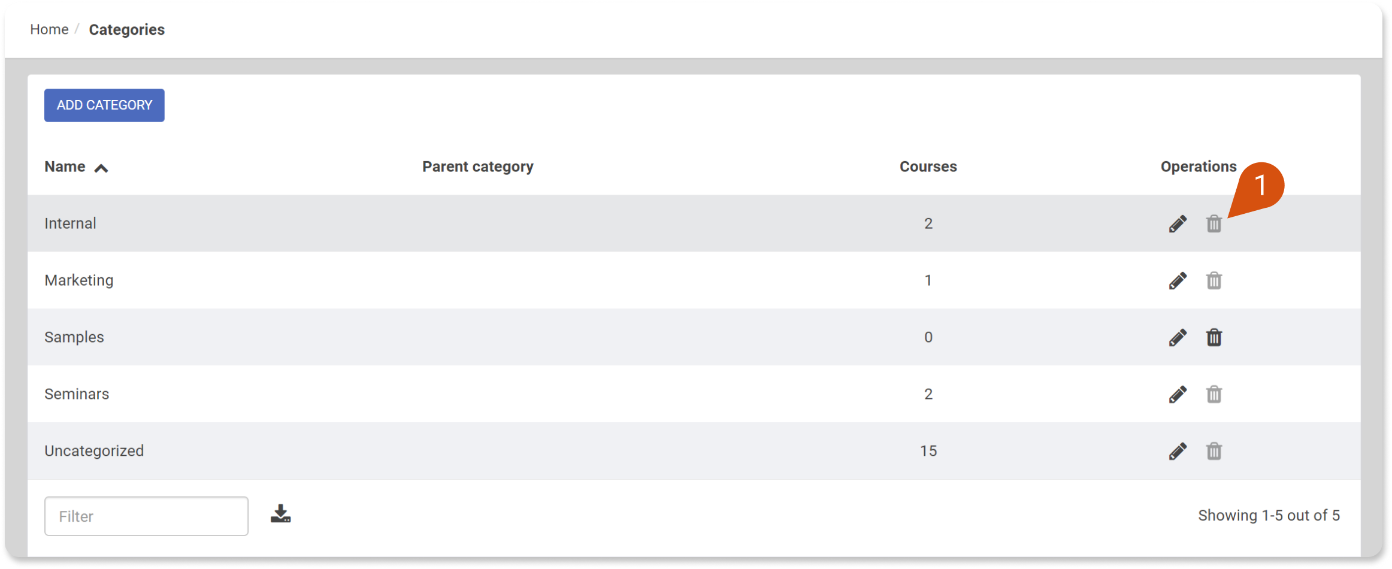Viewport: 1392px width, 569px height.
Task: Sort table by Parent category column
Action: (477, 167)
